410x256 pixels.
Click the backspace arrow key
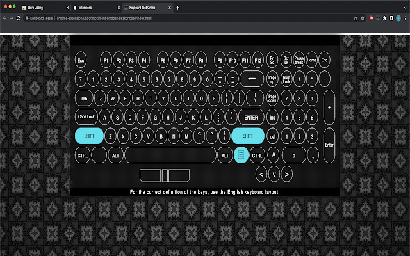(252, 79)
